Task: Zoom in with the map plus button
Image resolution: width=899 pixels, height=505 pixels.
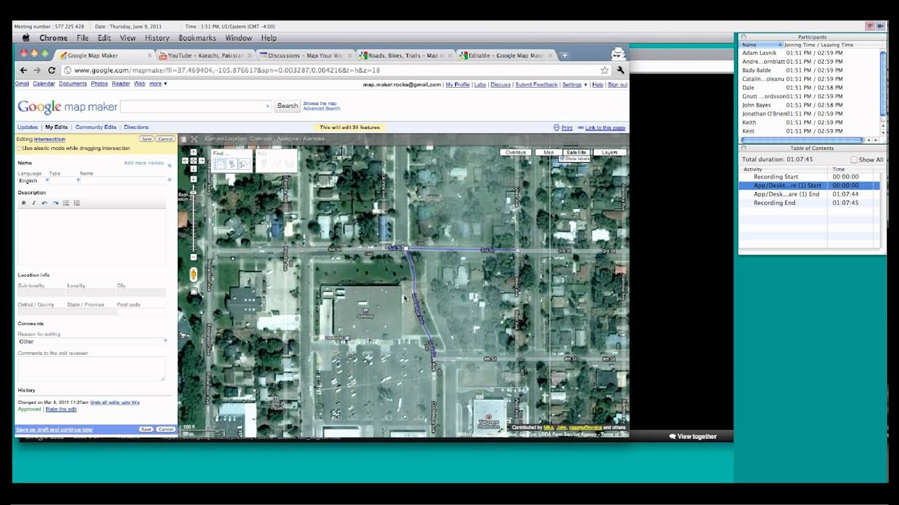Action: click(x=194, y=180)
